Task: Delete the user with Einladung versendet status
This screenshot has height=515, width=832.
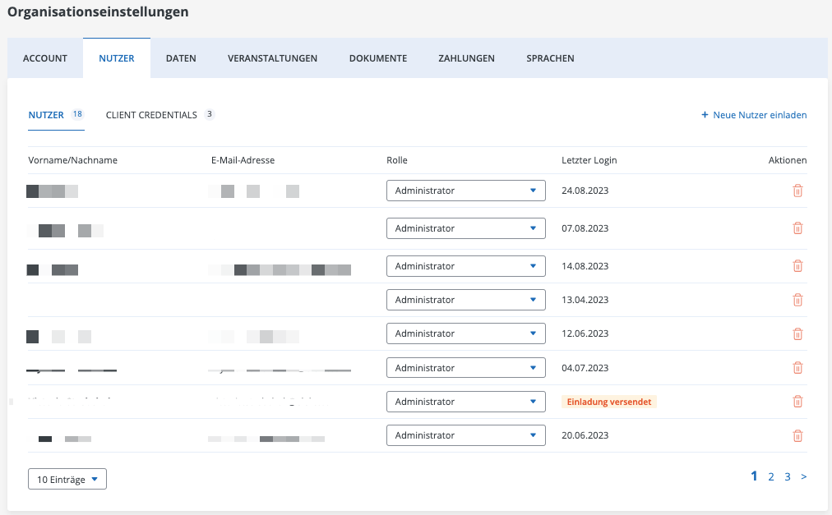Action: (x=797, y=402)
